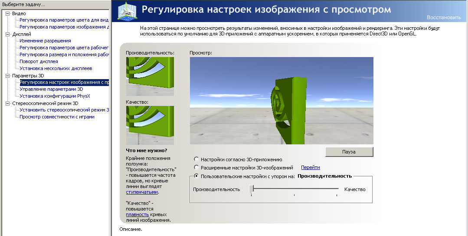Click the Видео category label
This screenshot has height=236, width=468.
19,13
